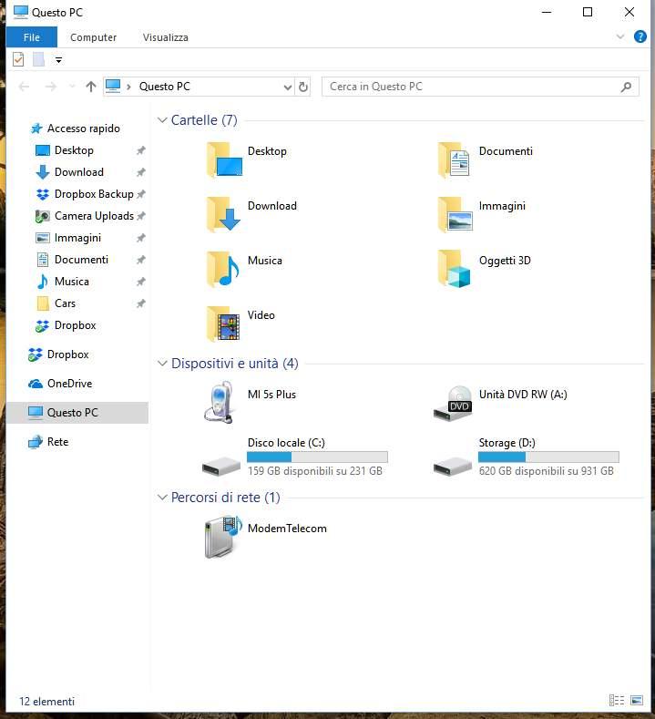655x719 pixels.
Task: Open the MI 5s Plus phone device
Action: [x=221, y=402]
